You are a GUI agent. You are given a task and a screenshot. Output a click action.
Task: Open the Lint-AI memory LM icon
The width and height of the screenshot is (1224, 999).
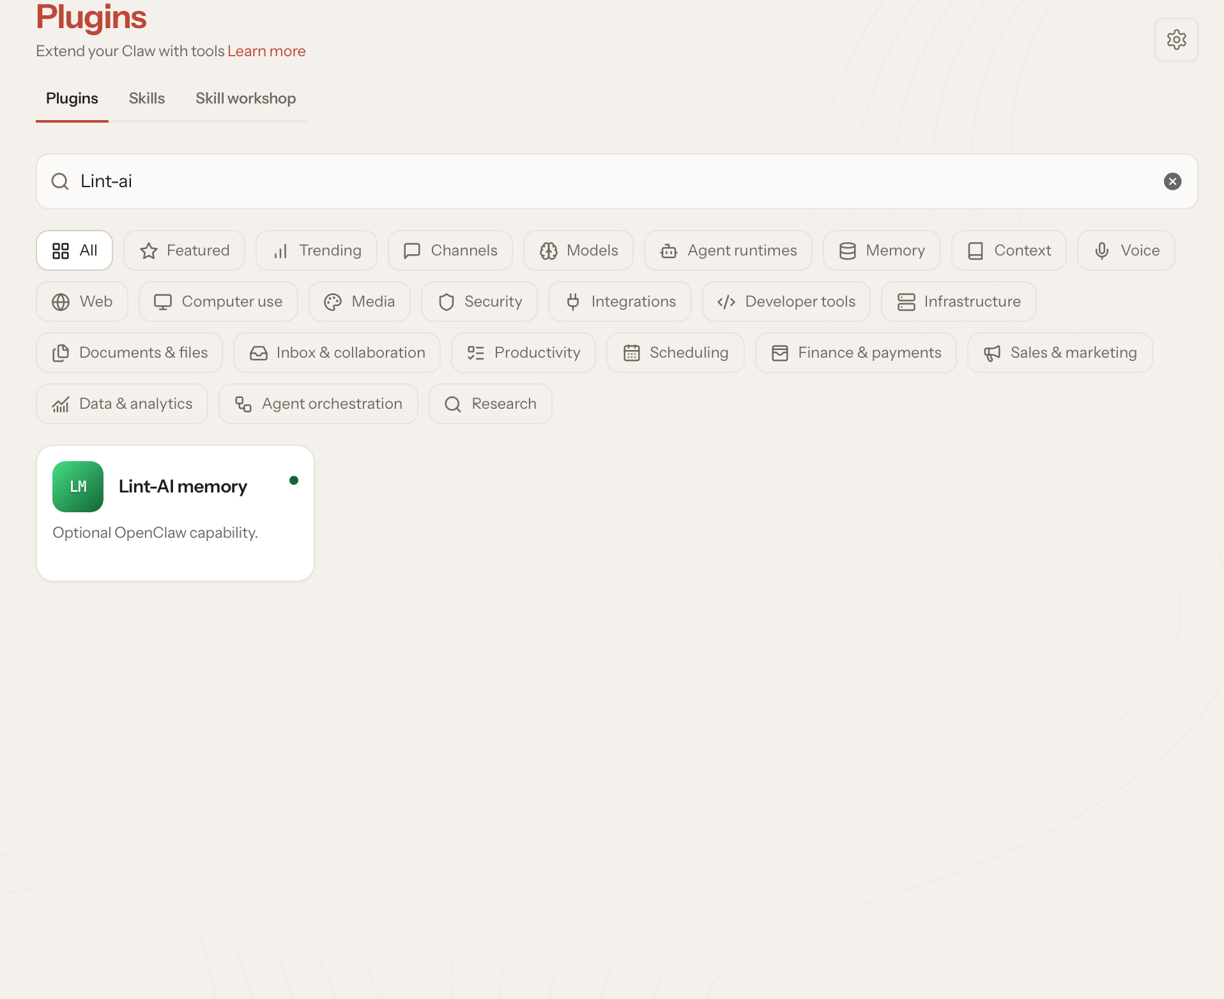tap(78, 487)
